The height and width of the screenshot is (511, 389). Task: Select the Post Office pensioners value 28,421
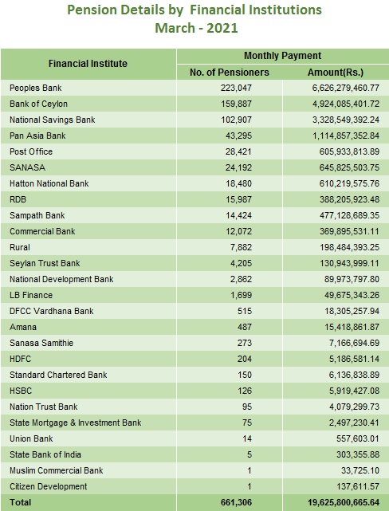tap(238, 152)
